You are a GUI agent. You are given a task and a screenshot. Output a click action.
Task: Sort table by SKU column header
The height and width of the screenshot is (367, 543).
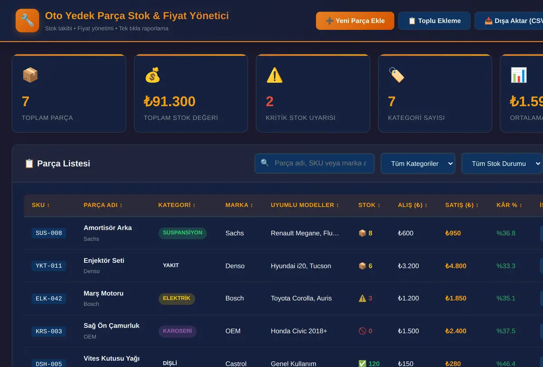[41, 205]
